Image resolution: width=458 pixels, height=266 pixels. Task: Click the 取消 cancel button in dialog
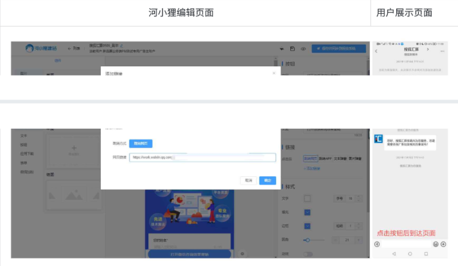(248, 180)
